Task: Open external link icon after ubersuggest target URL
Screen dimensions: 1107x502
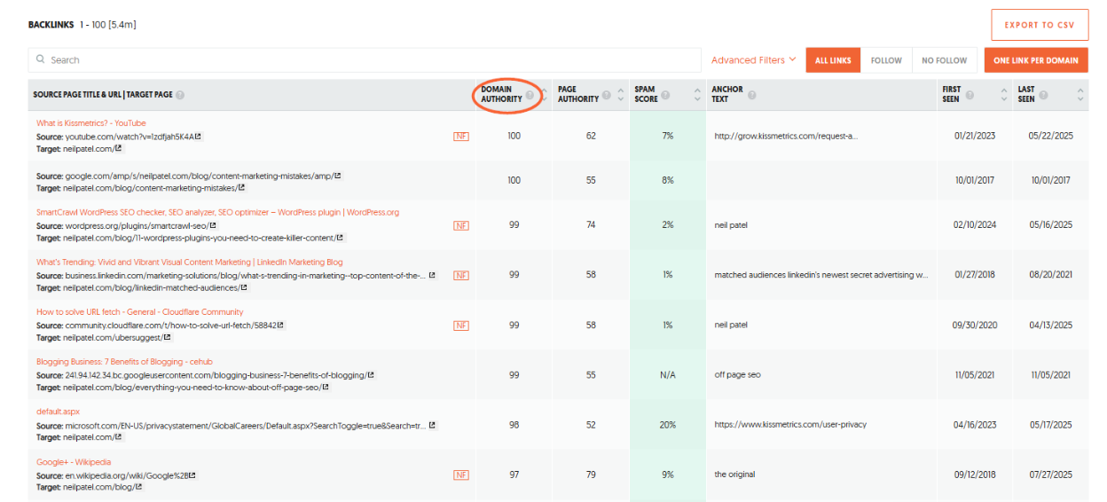Action: point(168,337)
